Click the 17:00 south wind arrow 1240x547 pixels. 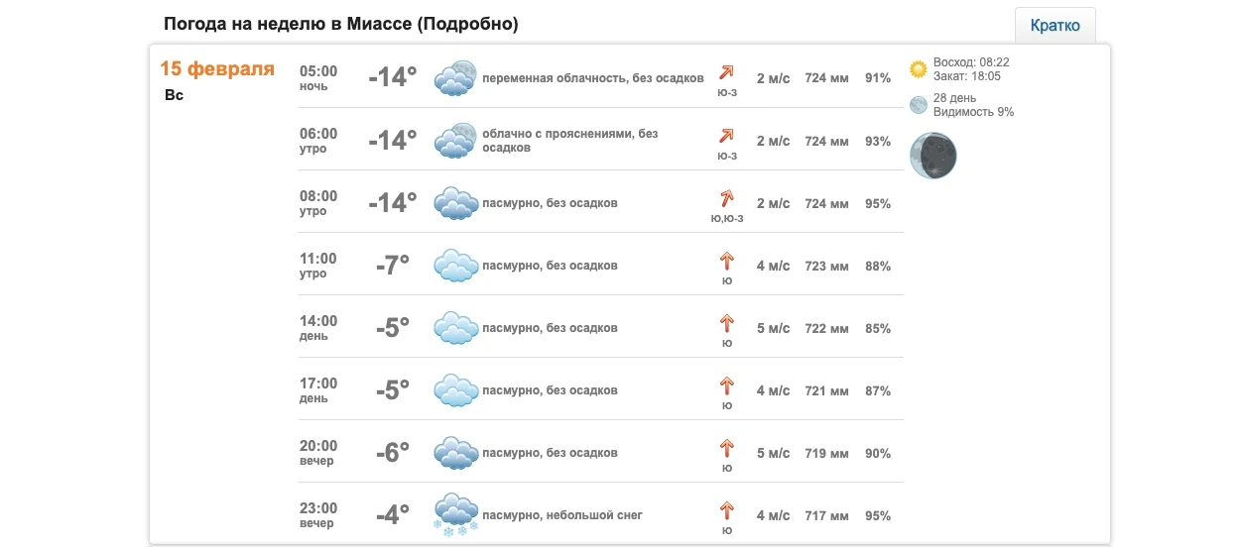point(726,385)
